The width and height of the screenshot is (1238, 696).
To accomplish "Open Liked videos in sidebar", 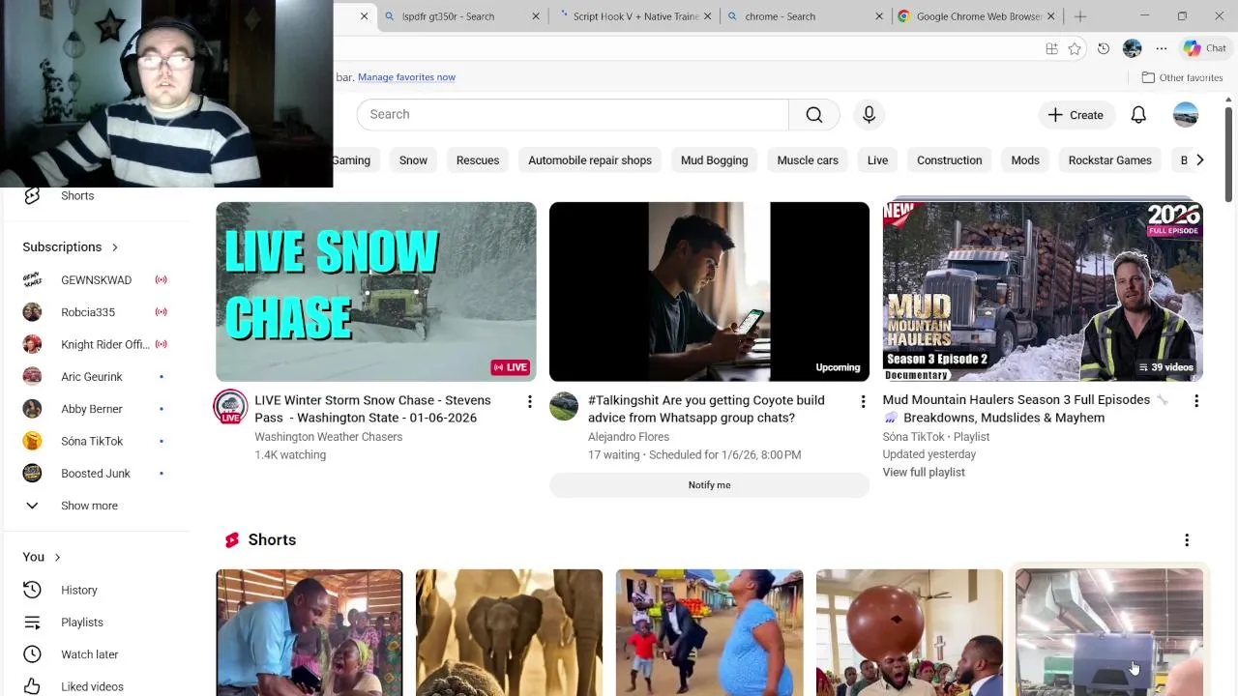I will point(93,686).
